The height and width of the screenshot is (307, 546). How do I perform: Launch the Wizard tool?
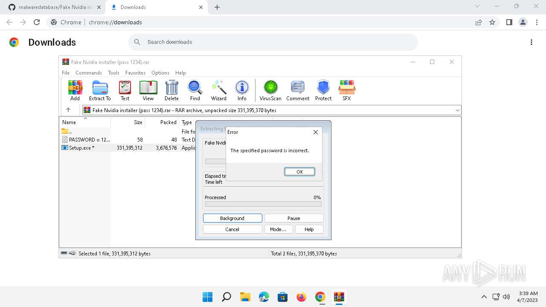pos(219,91)
